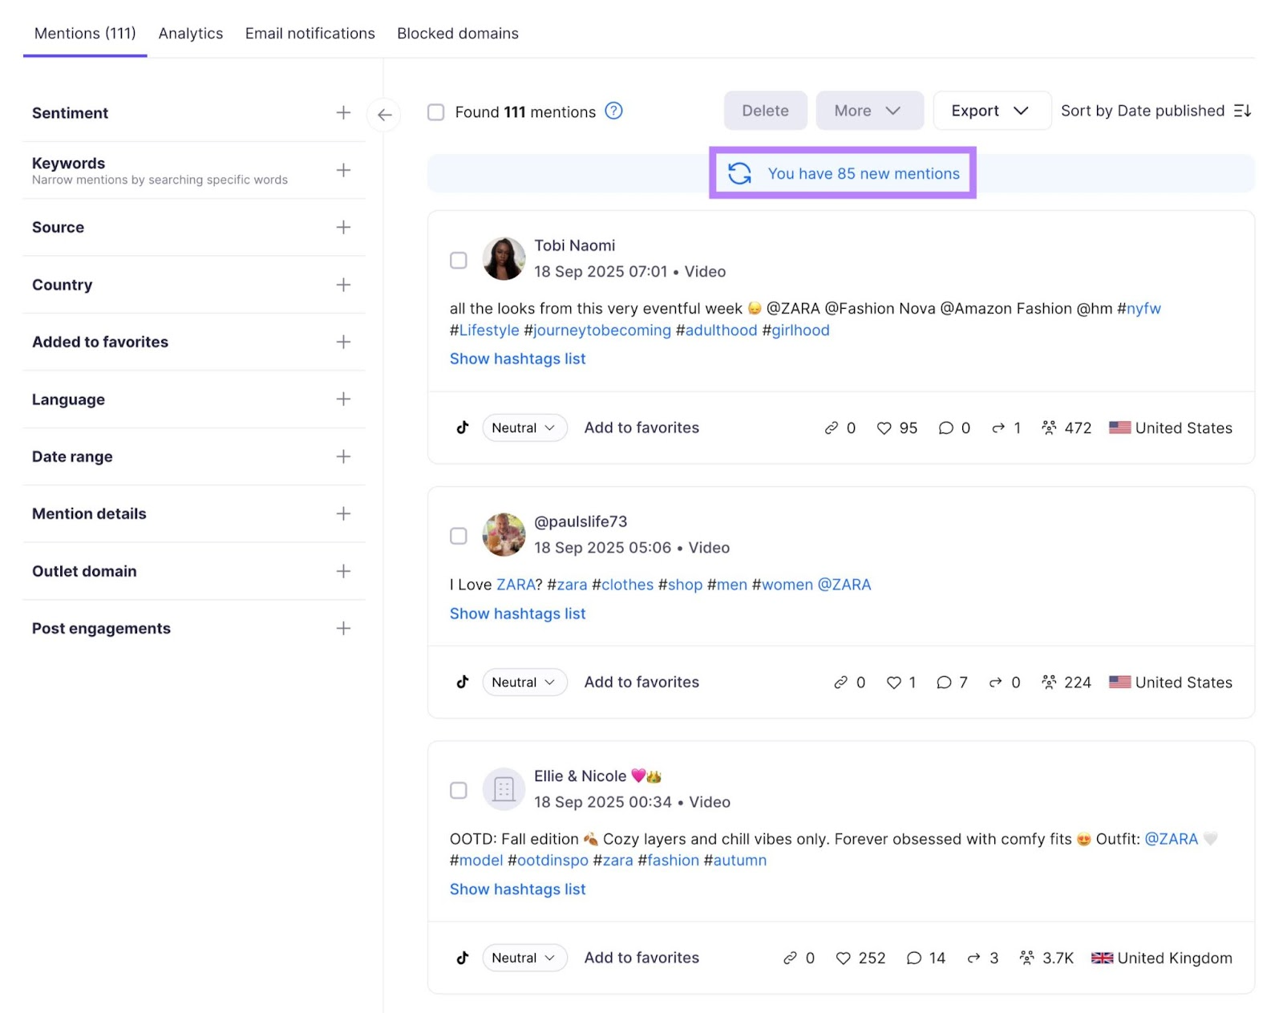1283x1013 pixels.
Task: Select the checkbox on Tobi Naomi's mention
Action: (458, 260)
